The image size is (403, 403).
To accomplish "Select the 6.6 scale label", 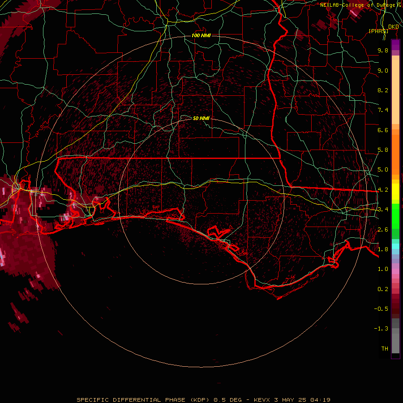I will [x=383, y=130].
